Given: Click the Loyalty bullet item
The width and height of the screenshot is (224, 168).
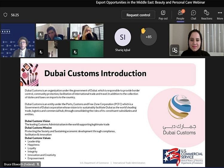Looking at the screenshot, I should tap(32, 148).
